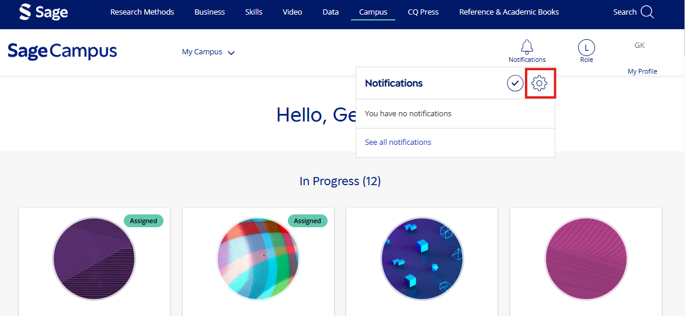Open GK profile avatar
This screenshot has width=685, height=316.
tap(639, 46)
